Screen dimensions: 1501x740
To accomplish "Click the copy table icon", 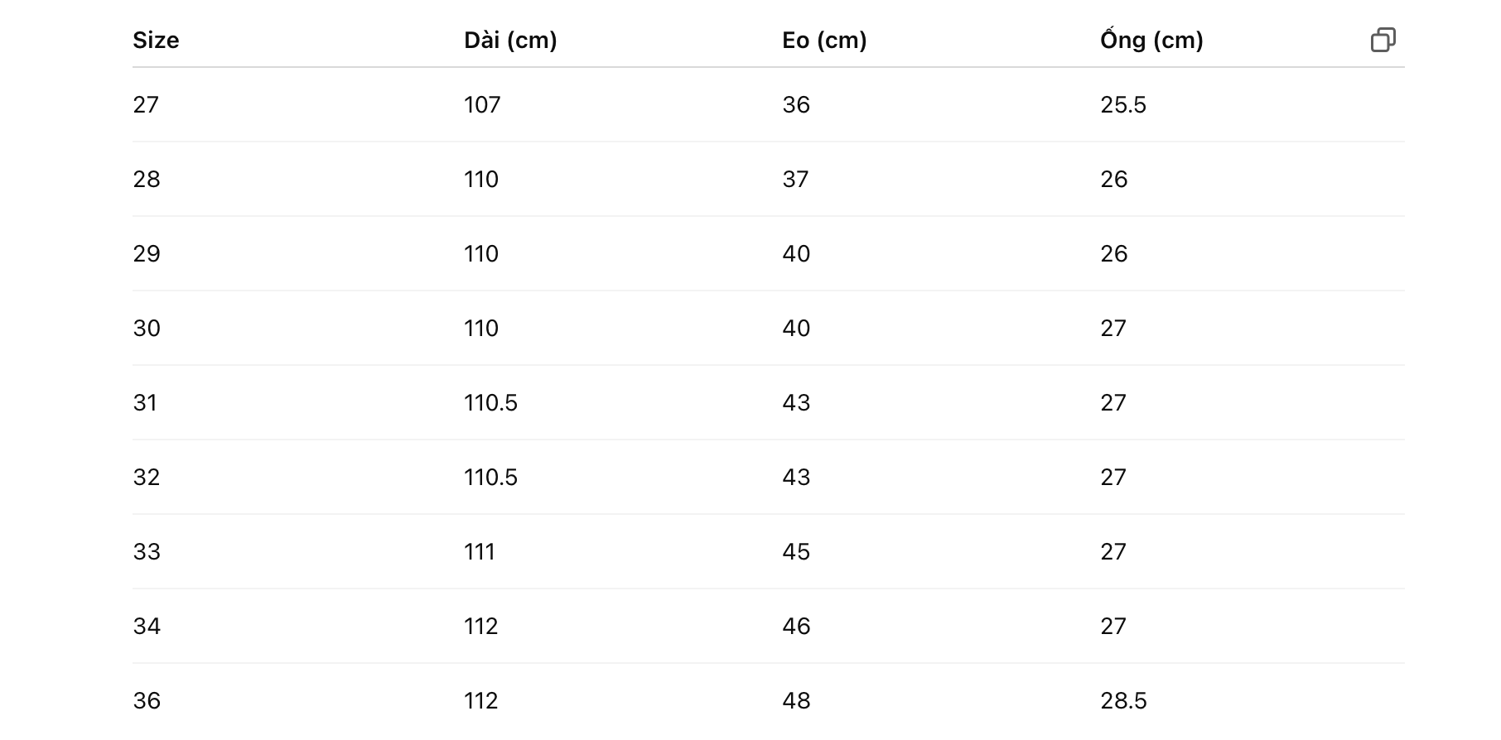I will [1383, 40].
